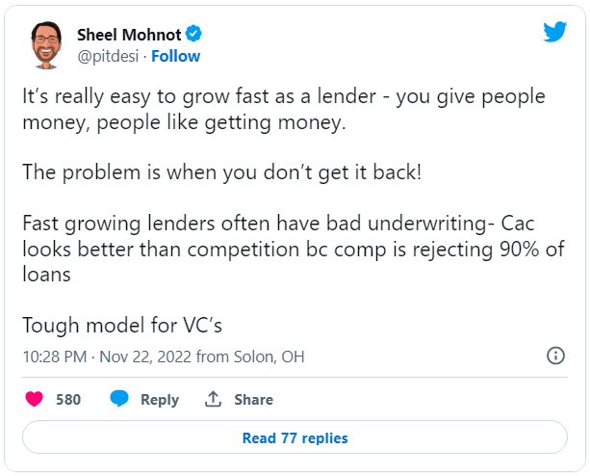Click the opening 'It's really easy' paragraph

click(284, 109)
